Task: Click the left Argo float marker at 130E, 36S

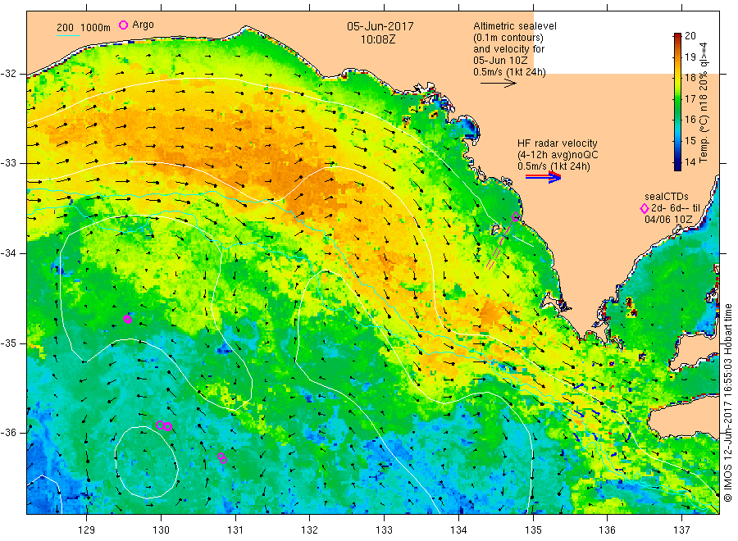Action: pos(160,425)
